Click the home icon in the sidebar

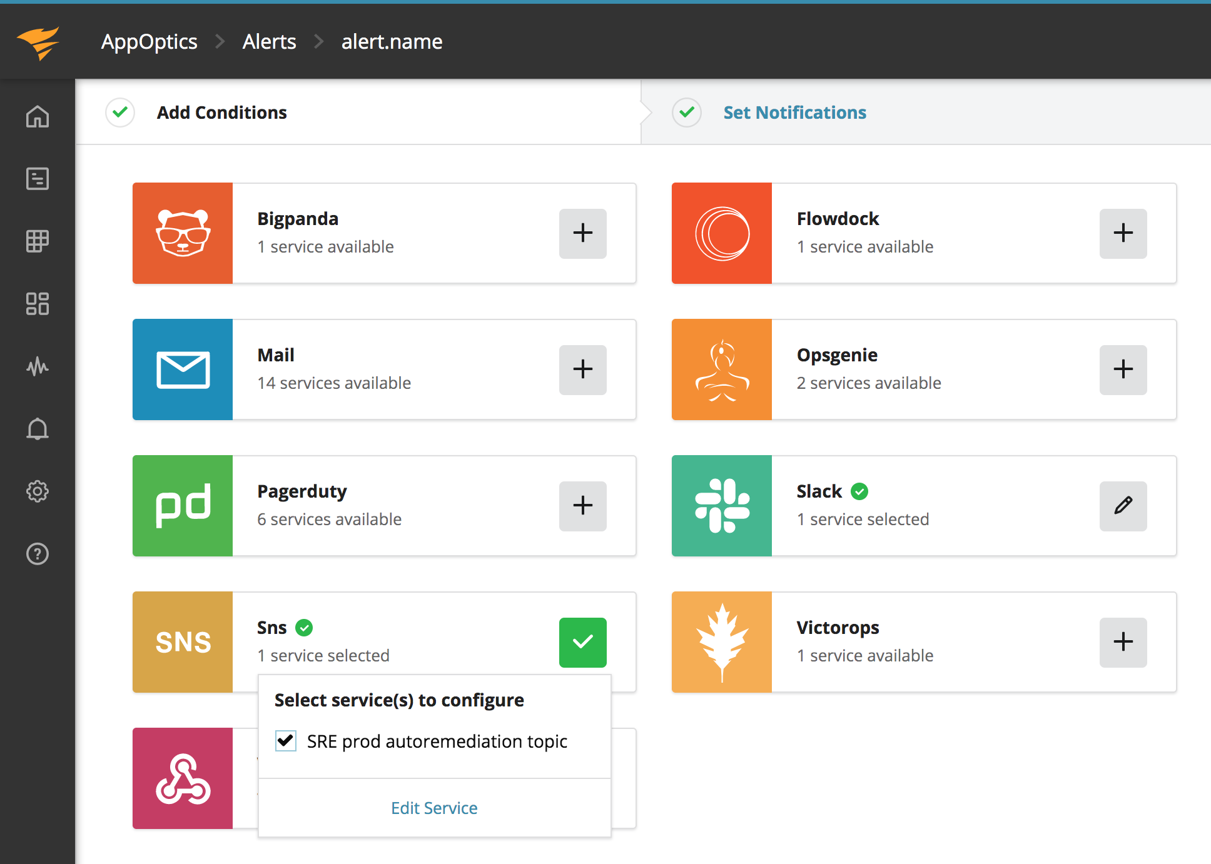[x=38, y=116]
